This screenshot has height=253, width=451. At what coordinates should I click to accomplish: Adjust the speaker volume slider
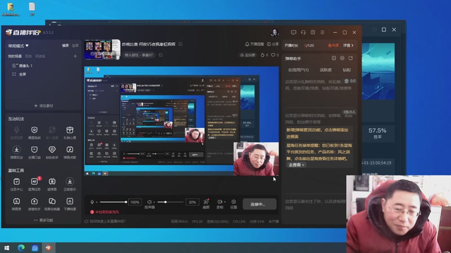pyautogui.click(x=170, y=202)
